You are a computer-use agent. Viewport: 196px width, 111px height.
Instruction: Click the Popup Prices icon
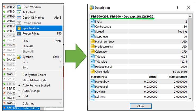tap(19, 33)
